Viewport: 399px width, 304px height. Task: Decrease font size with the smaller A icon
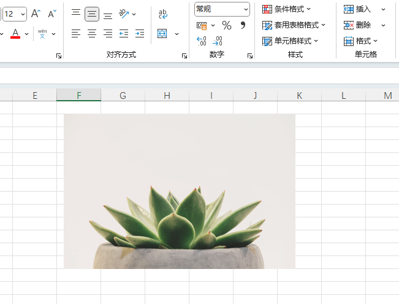[x=52, y=14]
